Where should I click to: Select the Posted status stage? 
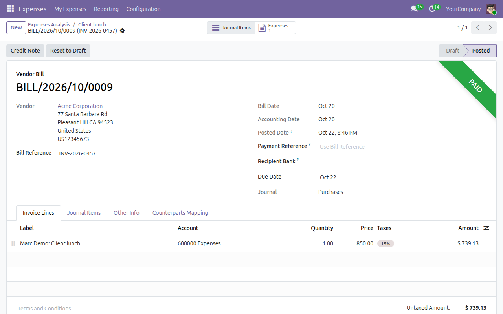tap(481, 51)
